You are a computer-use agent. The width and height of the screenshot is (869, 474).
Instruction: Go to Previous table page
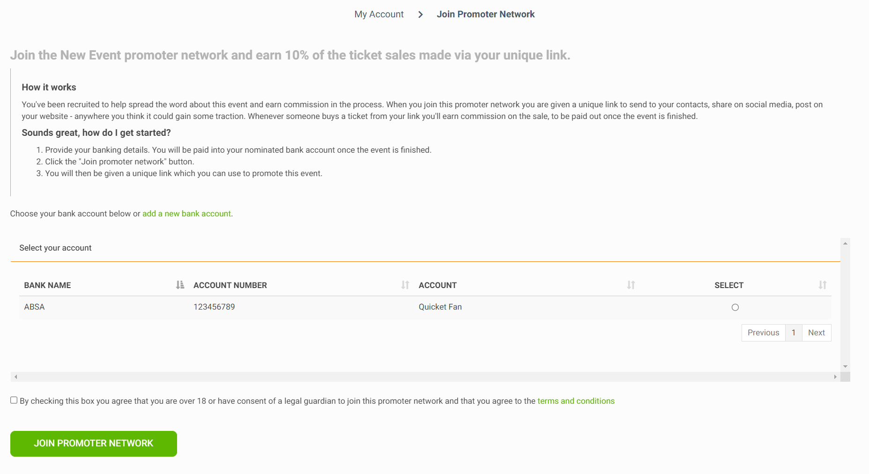click(x=763, y=333)
